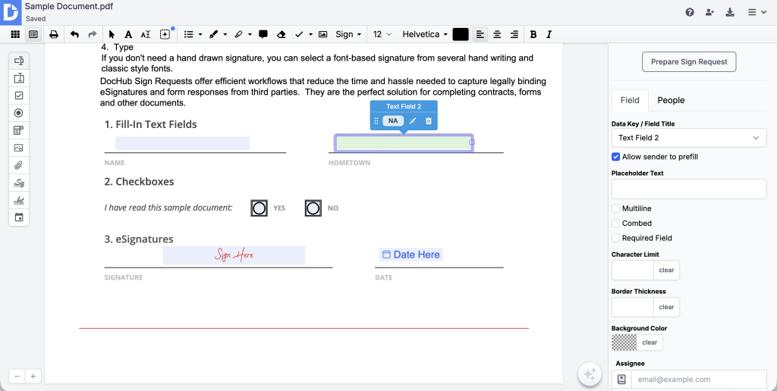Add a dropdown field from sidebar

pos(19,130)
